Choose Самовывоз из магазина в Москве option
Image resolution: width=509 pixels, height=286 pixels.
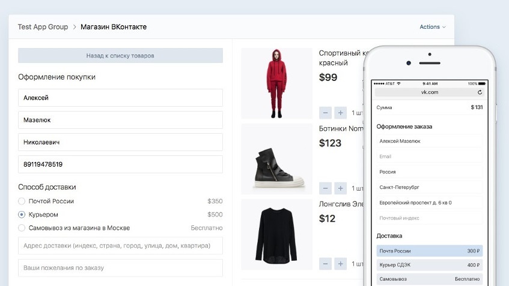coord(22,228)
